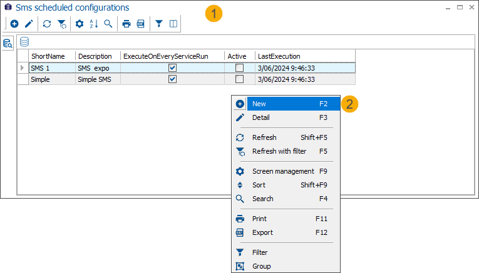Click the LastExecution column header
Screen dimensions: 479x273
coord(305,56)
